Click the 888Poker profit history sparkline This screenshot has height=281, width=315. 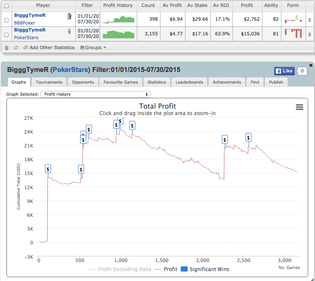tap(118, 19)
